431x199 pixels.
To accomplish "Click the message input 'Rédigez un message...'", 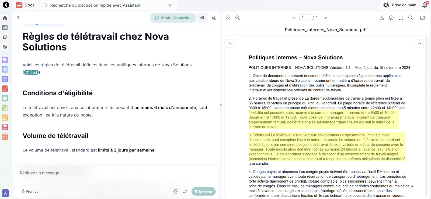I will (x=116, y=173).
